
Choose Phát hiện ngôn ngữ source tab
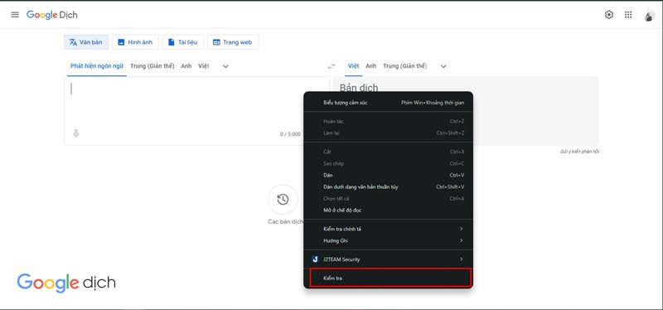coord(97,66)
